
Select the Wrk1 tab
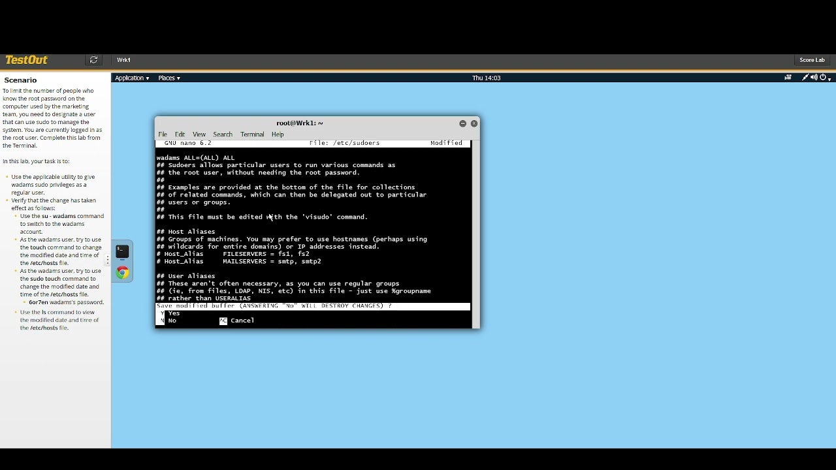[x=123, y=60]
